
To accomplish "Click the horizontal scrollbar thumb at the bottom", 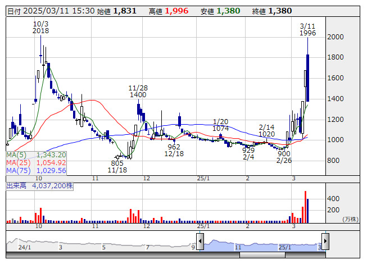I will [262, 255].
